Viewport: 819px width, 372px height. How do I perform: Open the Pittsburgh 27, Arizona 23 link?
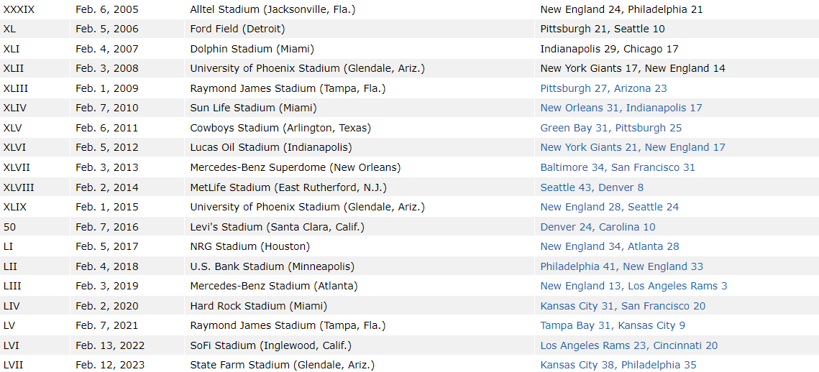pyautogui.click(x=603, y=88)
